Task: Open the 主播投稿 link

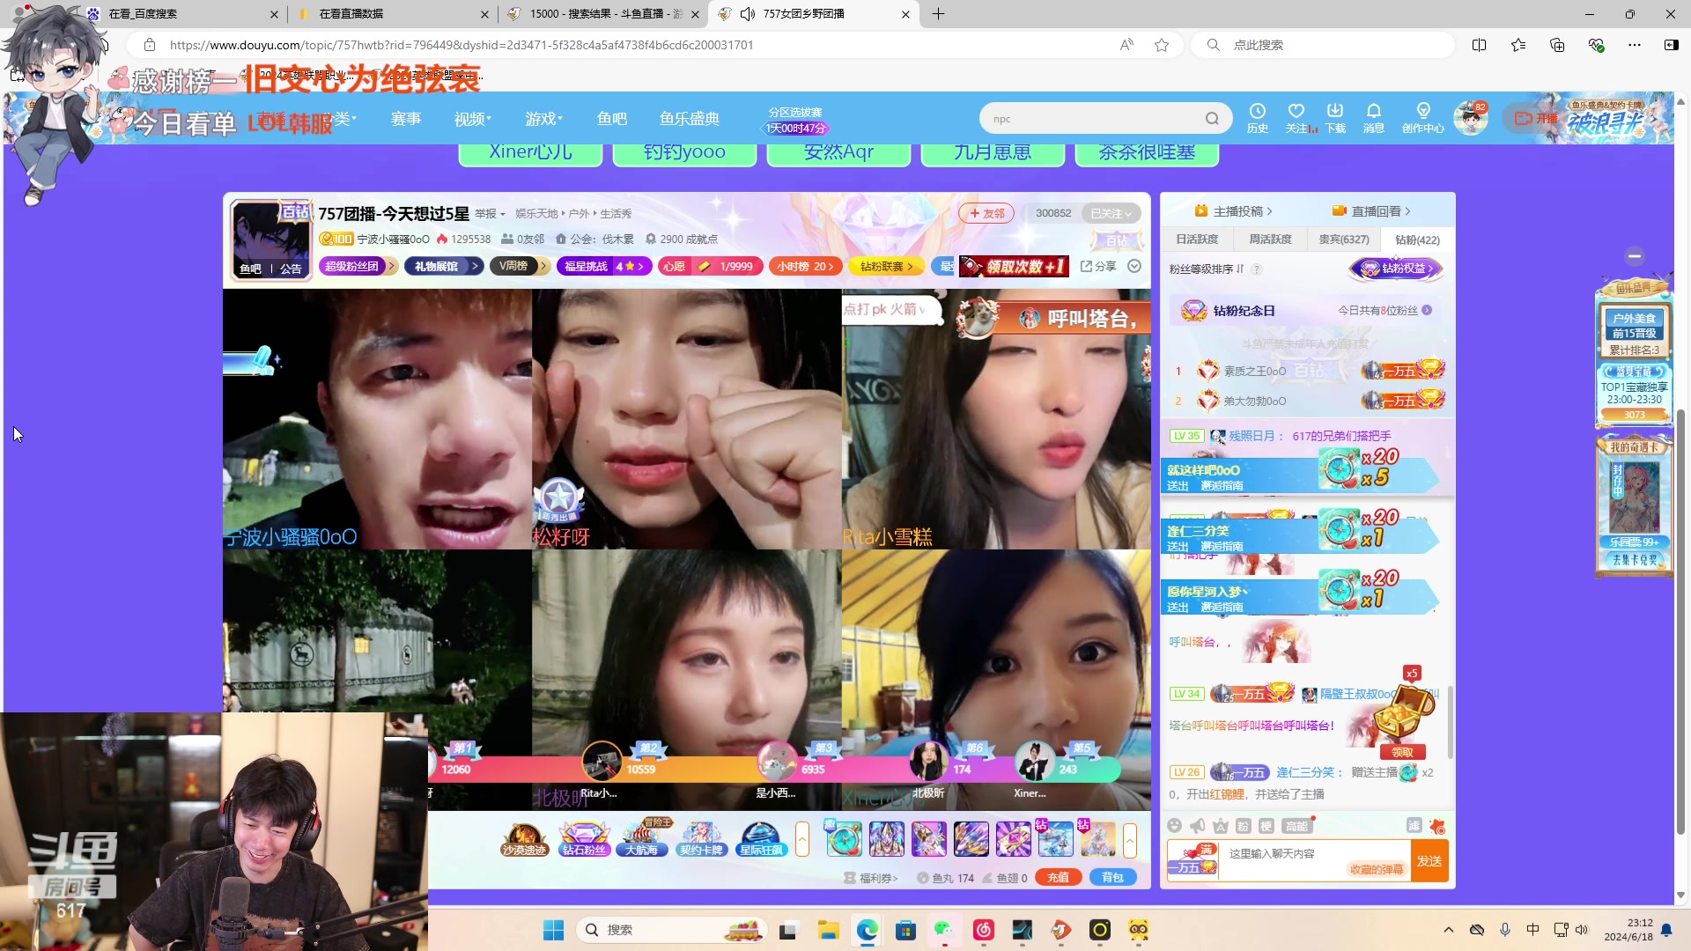Action: pos(1233,211)
